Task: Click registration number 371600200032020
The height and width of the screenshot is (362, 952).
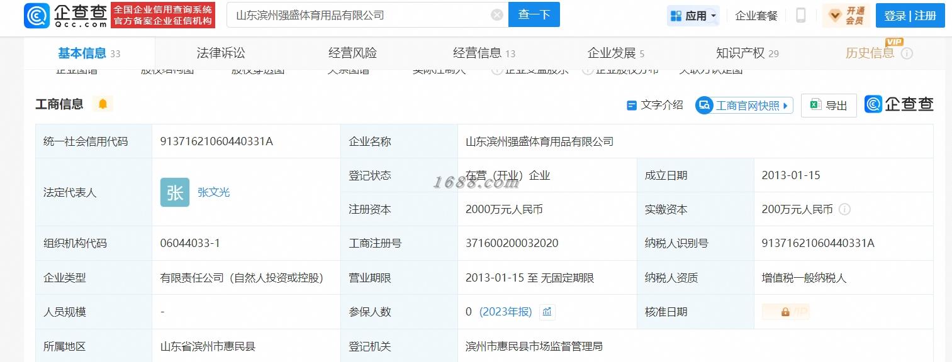Action: point(512,243)
